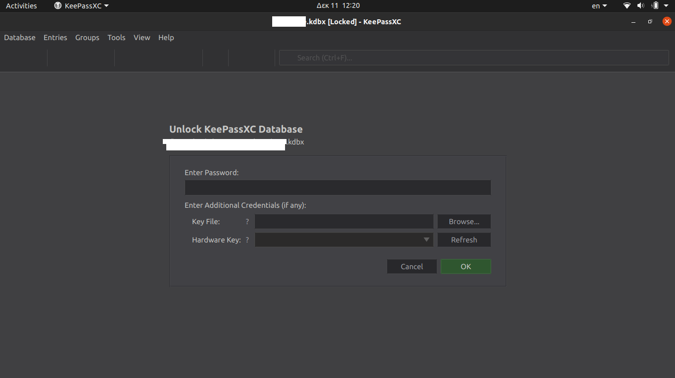This screenshot has height=378, width=675.
Task: Refresh the hardware key list
Action: pos(464,239)
